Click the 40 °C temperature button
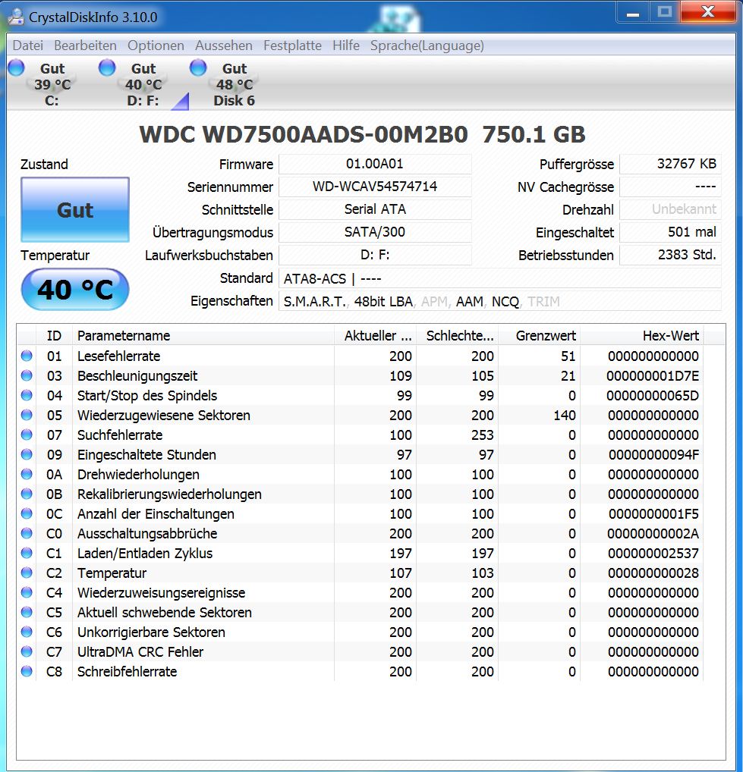The height and width of the screenshot is (772, 743). [75, 290]
